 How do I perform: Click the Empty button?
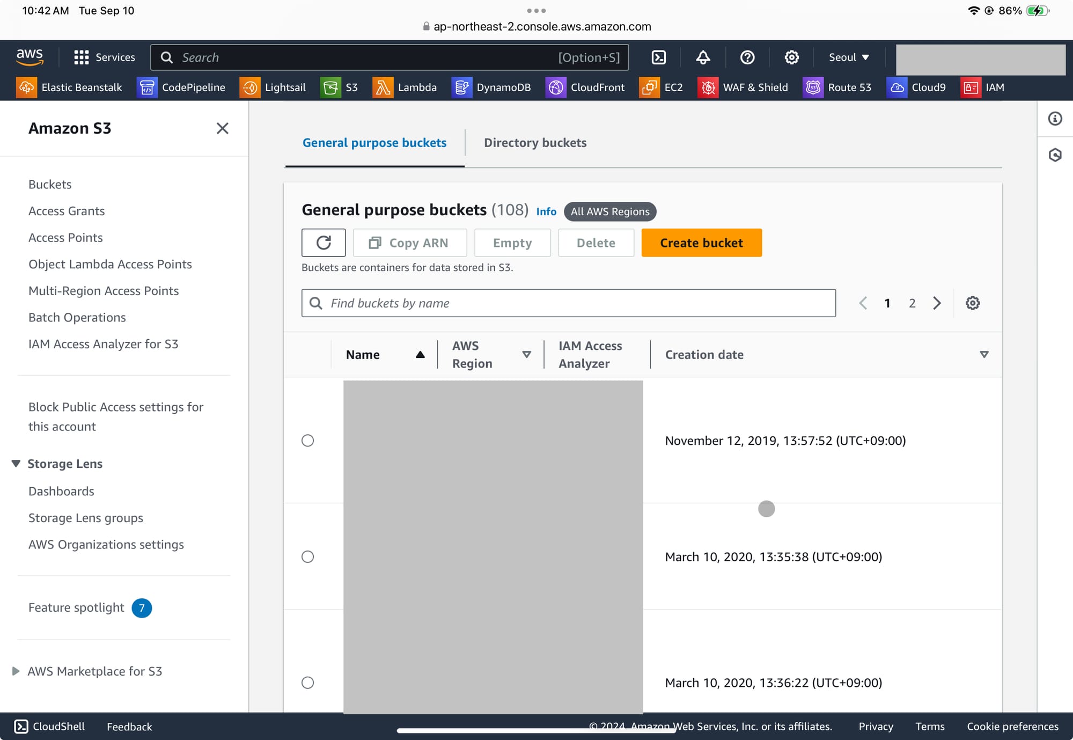[512, 243]
